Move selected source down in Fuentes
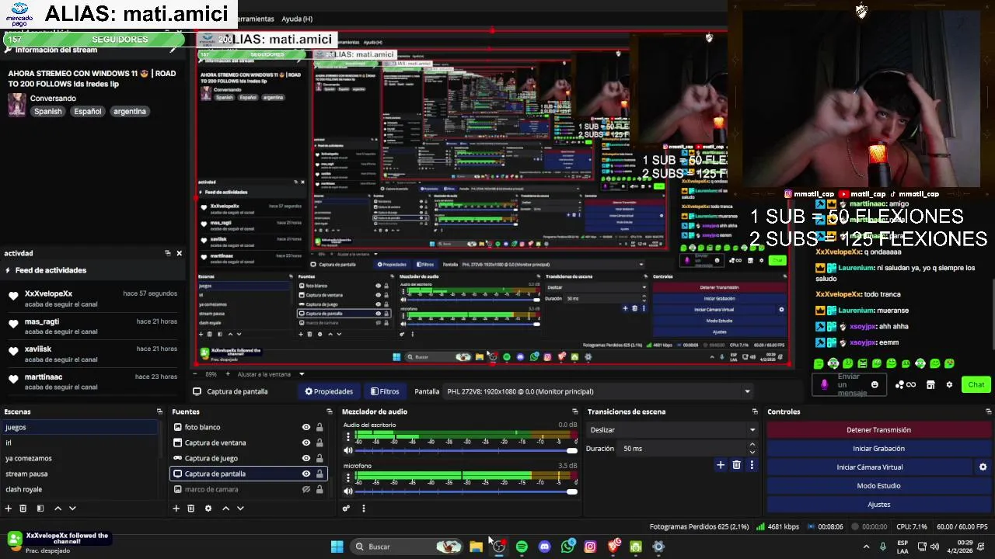The image size is (995, 559). [x=240, y=509]
